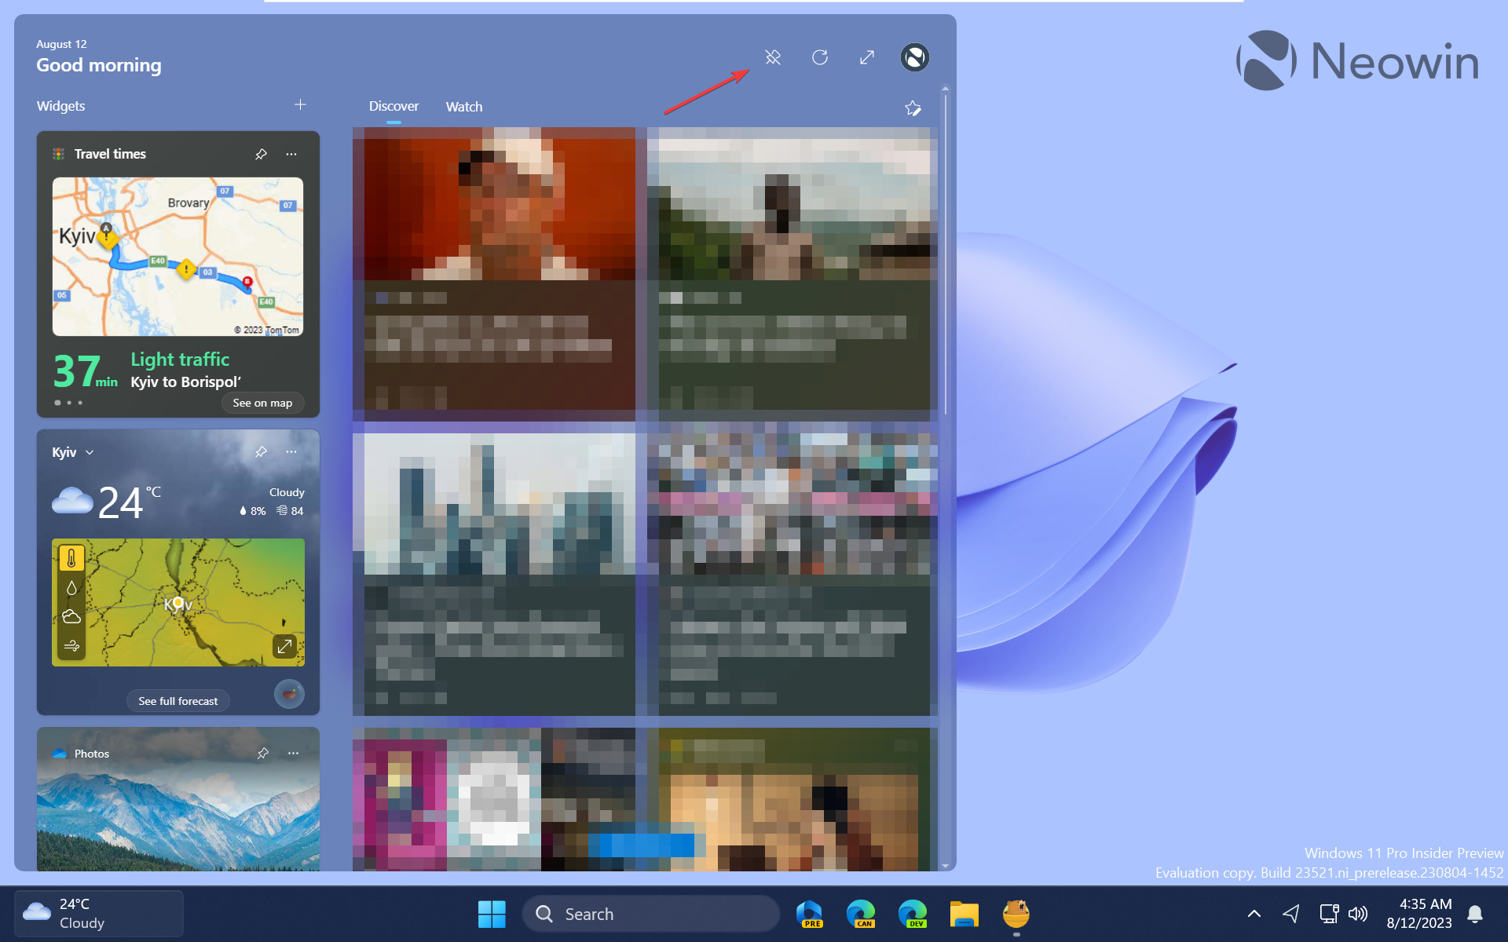The image size is (1508, 942).
Task: Select the wind layer on the weather map
Action: pyautogui.click(x=71, y=645)
